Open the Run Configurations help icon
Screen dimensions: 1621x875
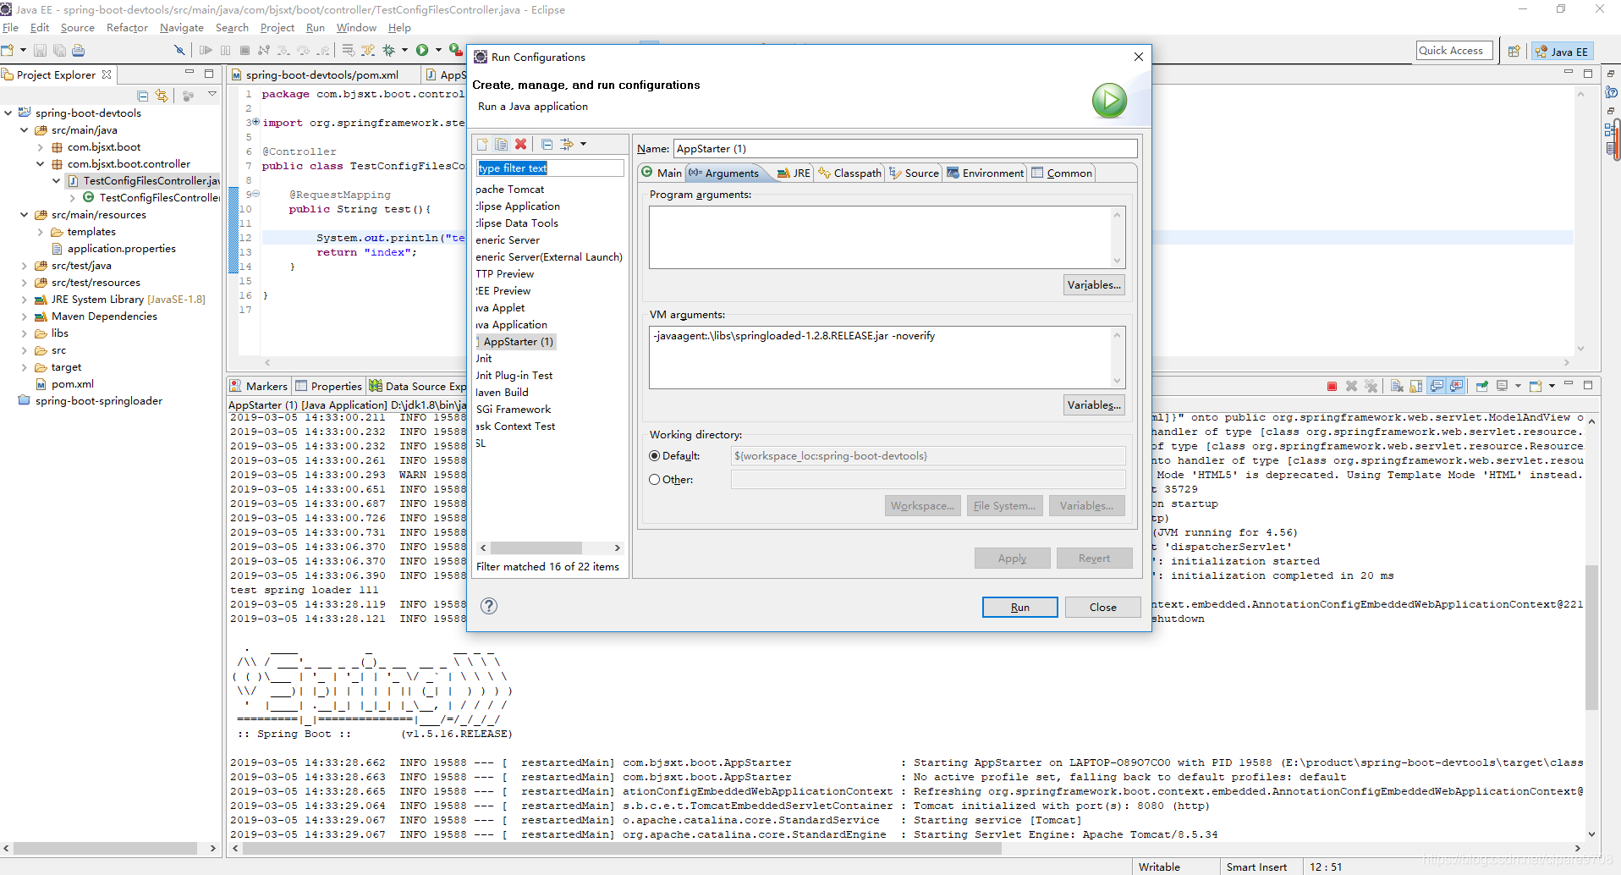click(489, 606)
